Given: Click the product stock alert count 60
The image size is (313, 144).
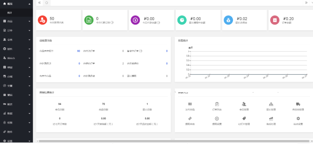Looking at the screenshot, I should pyautogui.click(x=78, y=51).
